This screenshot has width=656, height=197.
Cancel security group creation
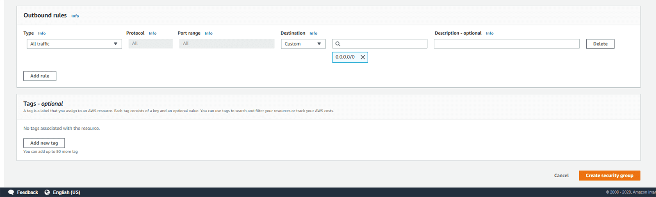561,175
